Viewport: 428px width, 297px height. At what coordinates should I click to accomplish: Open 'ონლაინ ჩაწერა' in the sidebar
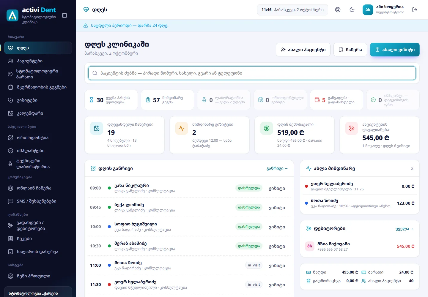[38, 188]
